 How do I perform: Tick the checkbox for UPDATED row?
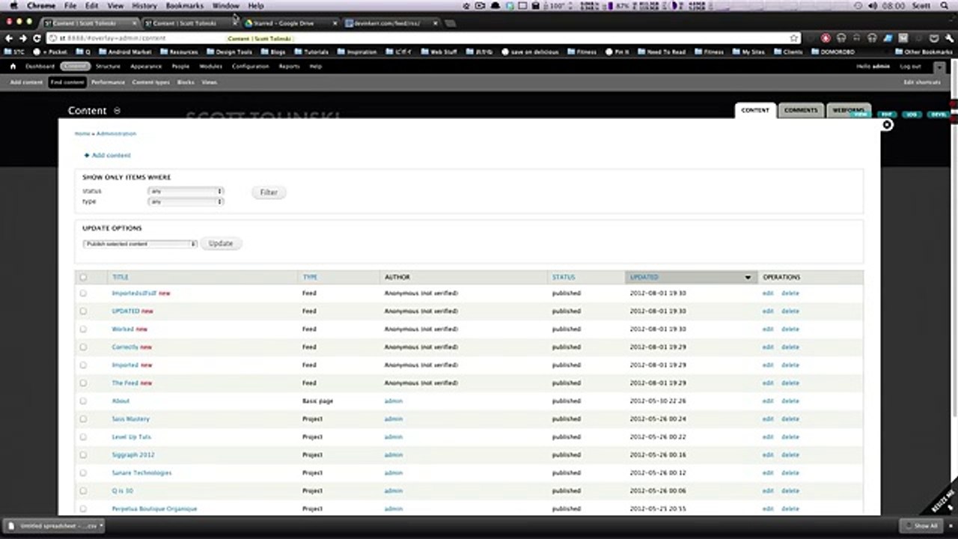(x=83, y=311)
